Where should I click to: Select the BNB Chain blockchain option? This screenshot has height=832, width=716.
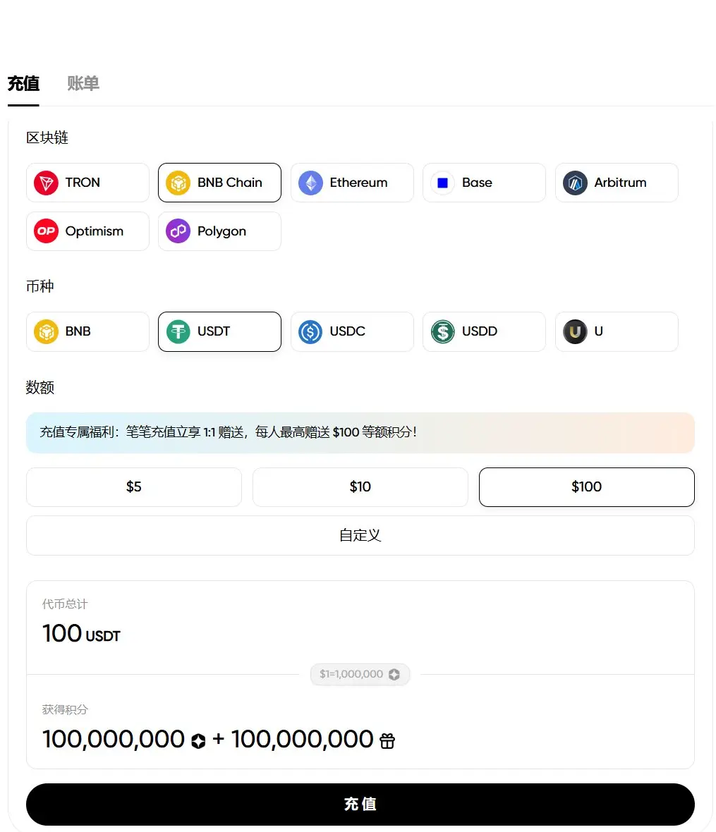point(219,183)
